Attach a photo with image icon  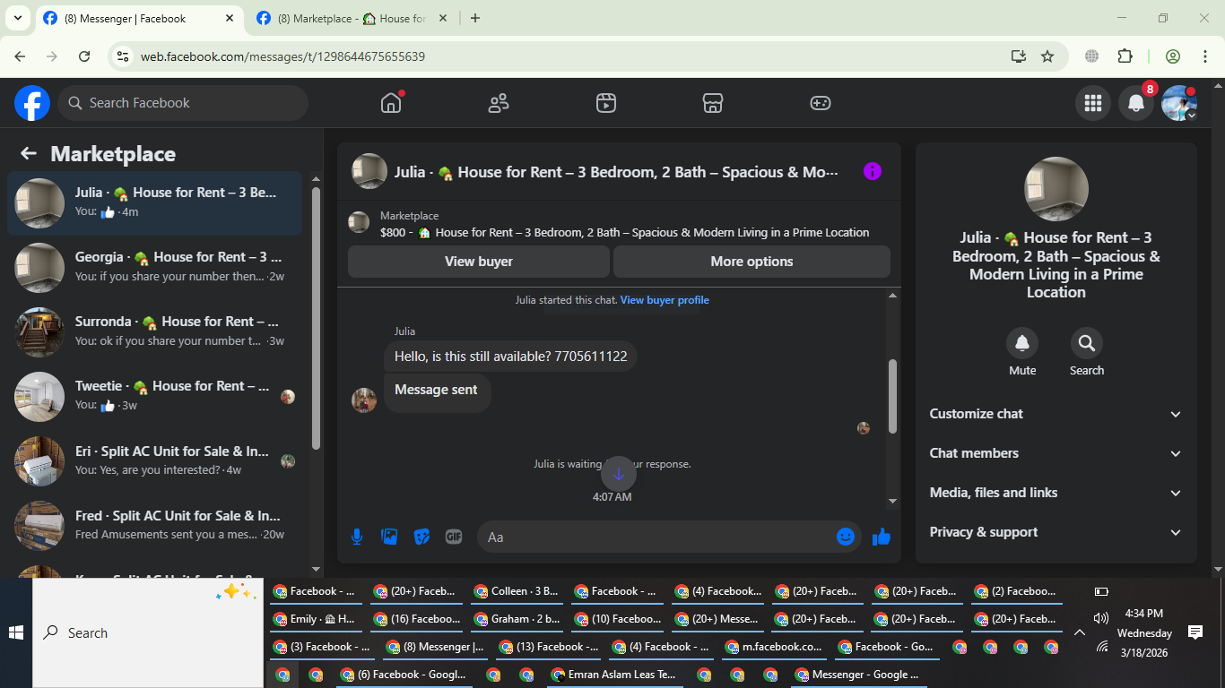(389, 537)
